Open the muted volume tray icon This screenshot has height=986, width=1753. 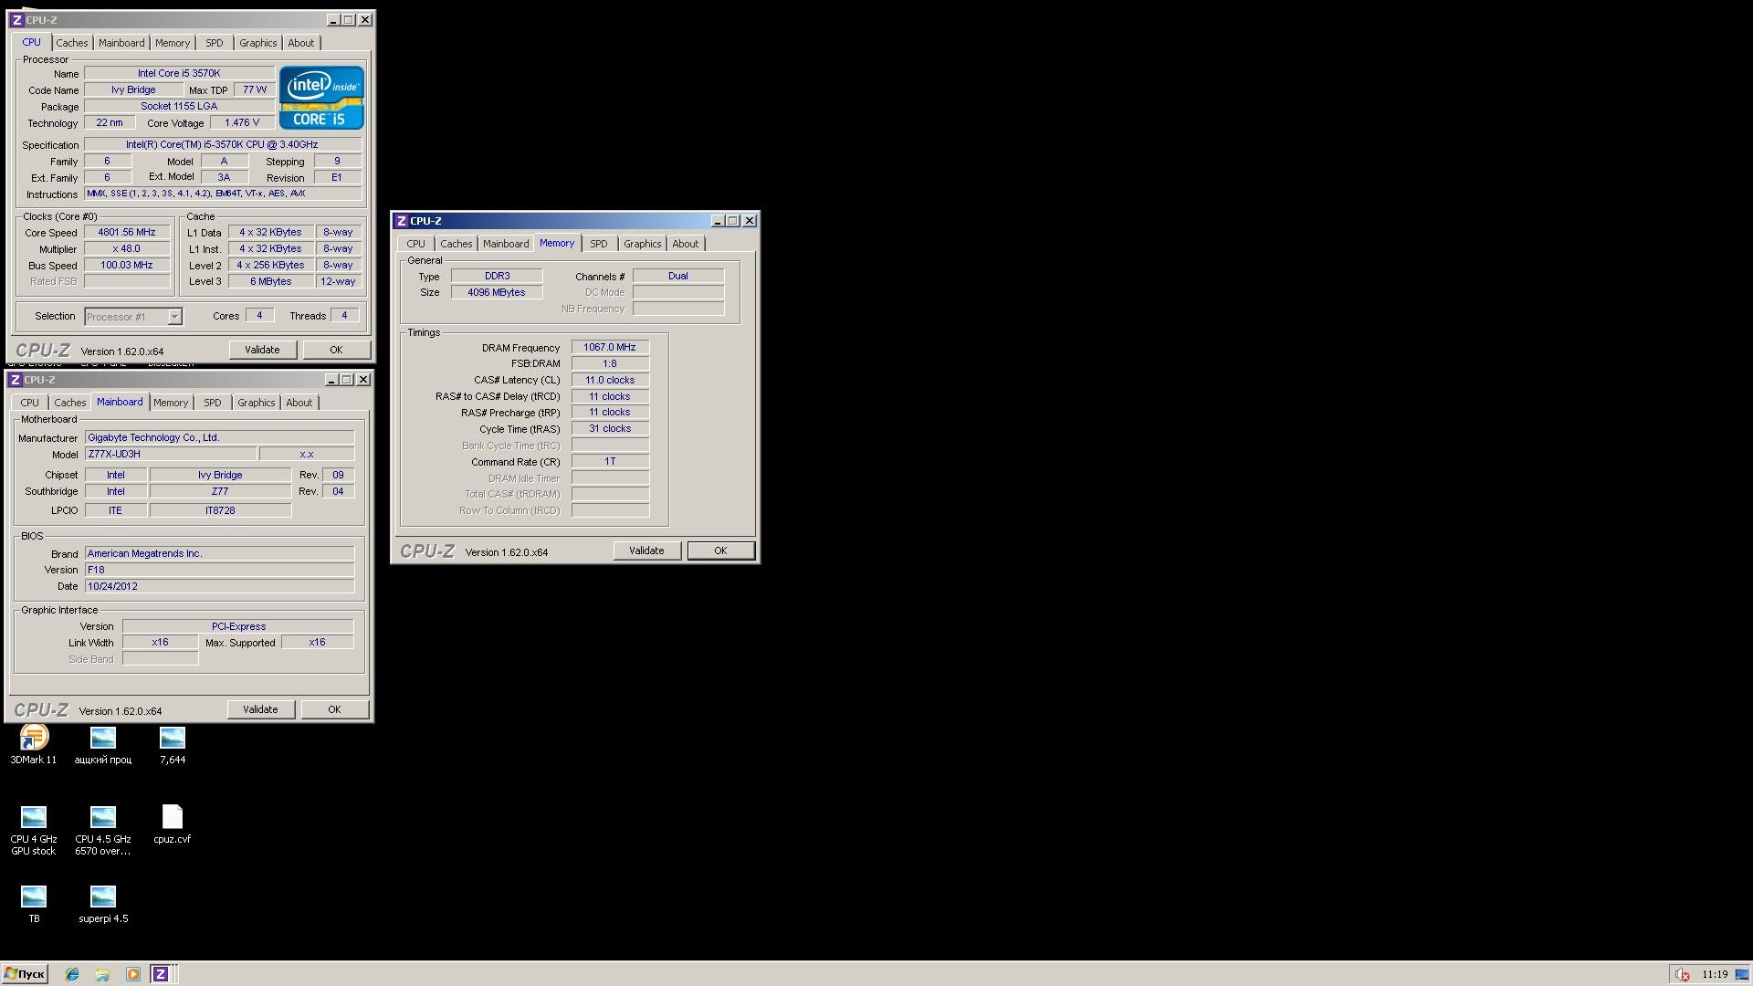[1681, 975]
